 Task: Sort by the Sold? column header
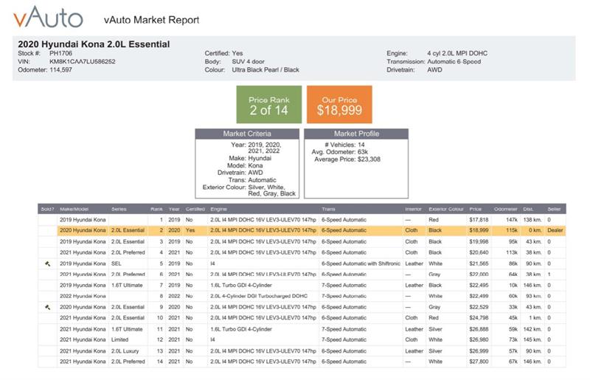(47, 209)
